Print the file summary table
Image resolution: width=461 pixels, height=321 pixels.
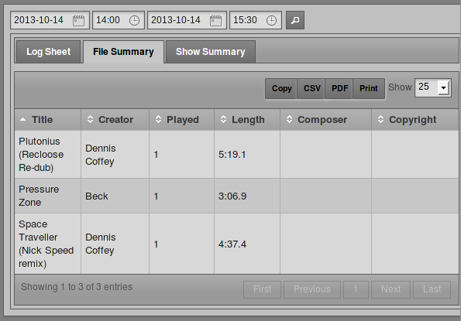click(x=368, y=88)
